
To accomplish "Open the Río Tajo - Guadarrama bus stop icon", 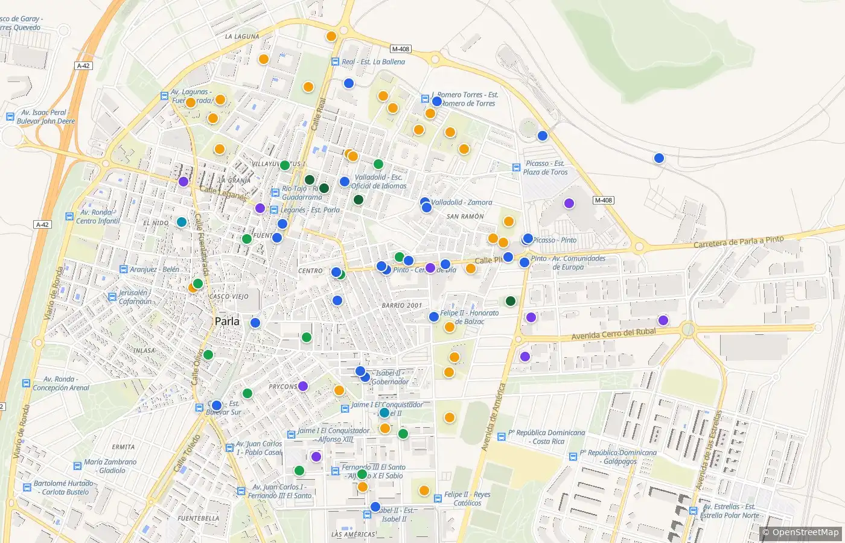I will (x=275, y=192).
